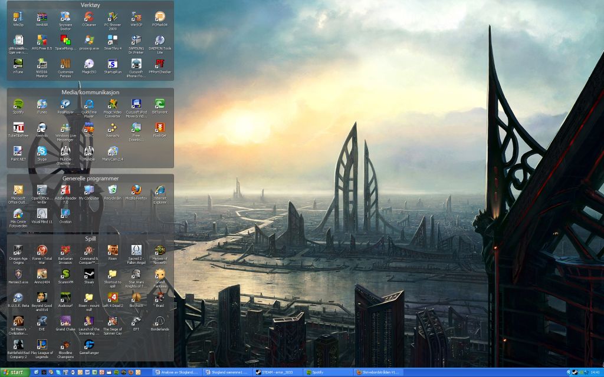This screenshot has width=604, height=377.
Task: Launch the MagicISO icon
Action: tap(89, 66)
